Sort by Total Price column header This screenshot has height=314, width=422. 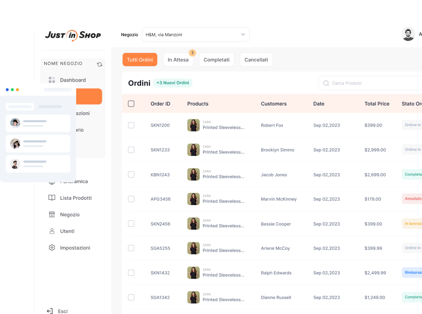[377, 104]
